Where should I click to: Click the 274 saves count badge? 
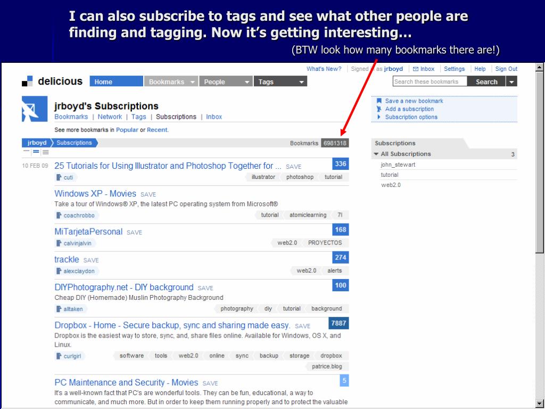pos(341,257)
